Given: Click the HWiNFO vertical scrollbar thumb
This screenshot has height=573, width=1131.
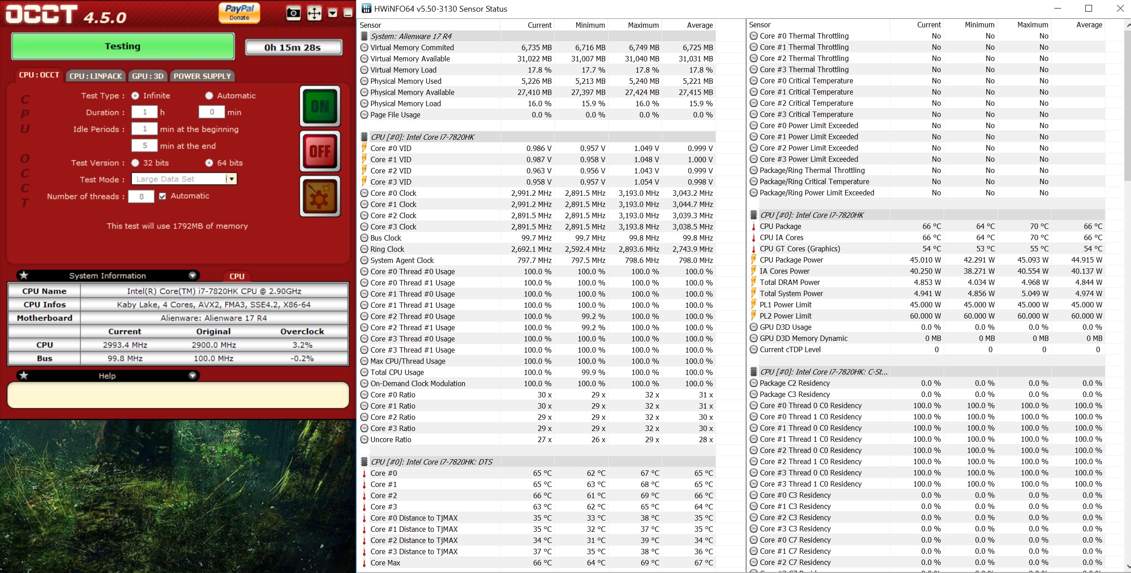Looking at the screenshot, I should click(1127, 105).
